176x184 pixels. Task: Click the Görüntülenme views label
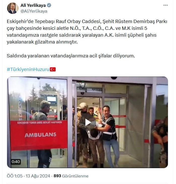pos(75,176)
